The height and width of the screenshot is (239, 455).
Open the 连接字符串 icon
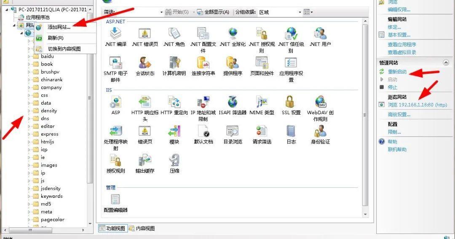tap(203, 63)
